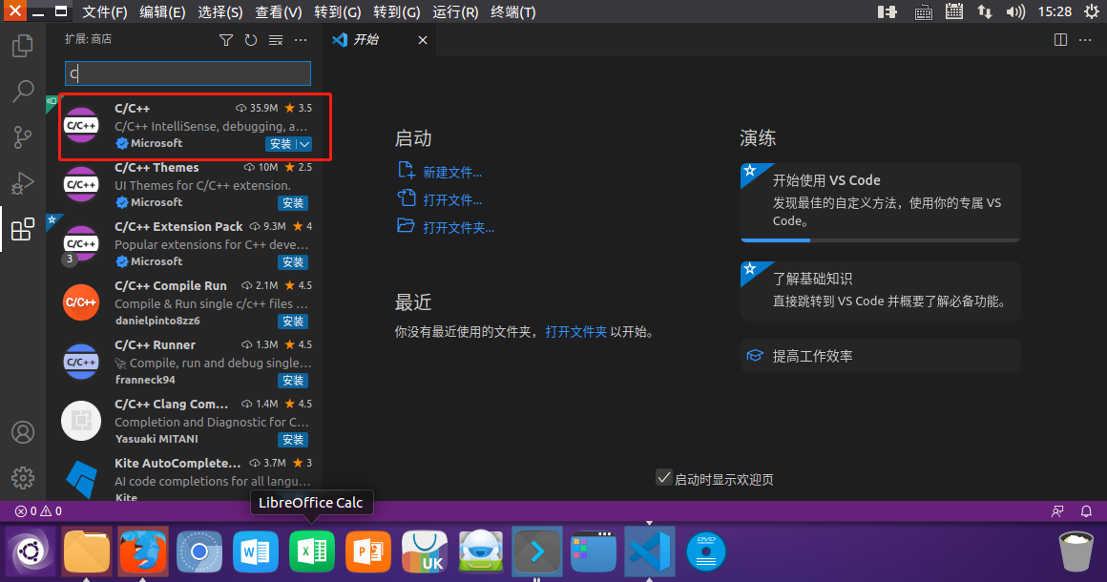The width and height of the screenshot is (1107, 582).
Task: Open the Manage gear icon
Action: point(23,478)
